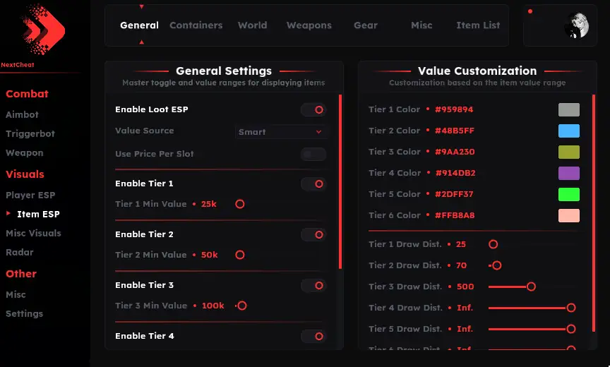Screen dimensions: 610x367
Task: Click the #9AA230 hex value
Action: [x=455, y=152]
